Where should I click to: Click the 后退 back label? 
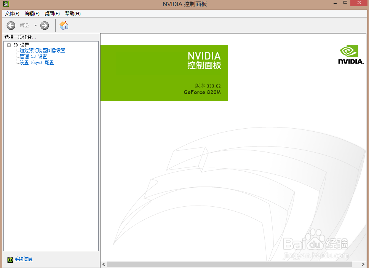(24, 26)
